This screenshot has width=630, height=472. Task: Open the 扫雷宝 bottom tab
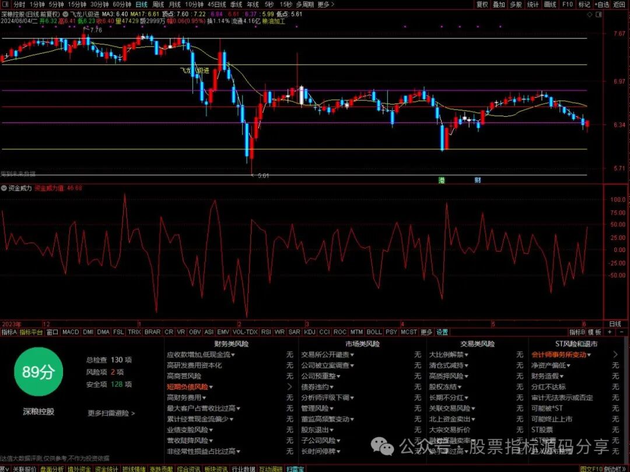tap(295, 468)
